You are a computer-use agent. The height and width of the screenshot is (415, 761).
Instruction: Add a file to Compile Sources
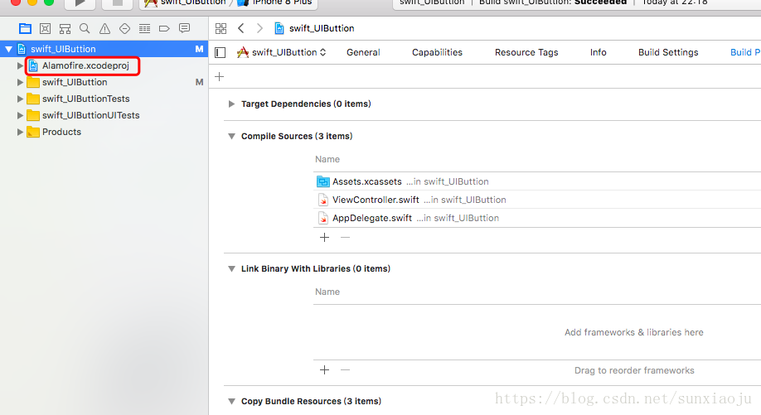325,237
